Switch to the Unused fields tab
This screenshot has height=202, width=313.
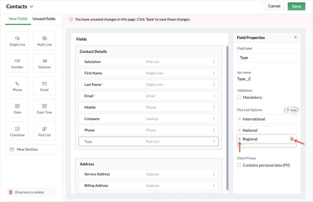tap(44, 19)
